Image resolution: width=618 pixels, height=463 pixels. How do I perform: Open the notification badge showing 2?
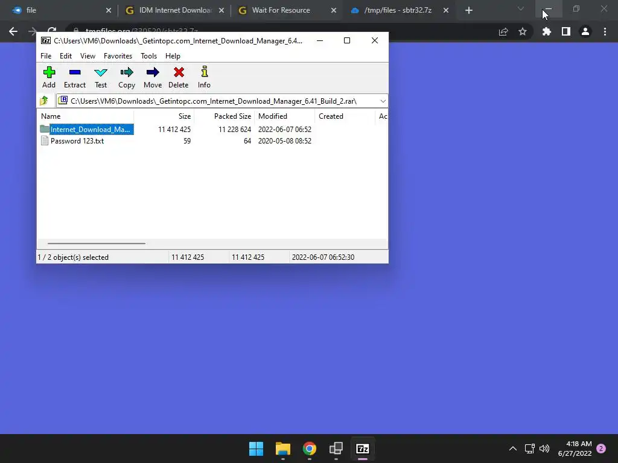(601, 449)
